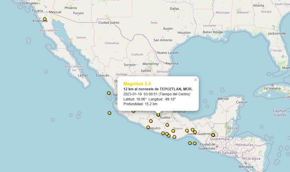This screenshot has width=290, height=172.
Task: Click the leftmost marker on the Oaxaca coast
Action: click(163, 133)
